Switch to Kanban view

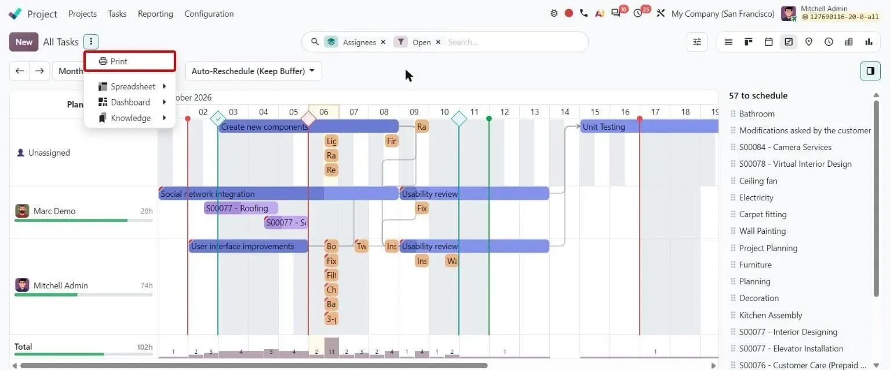749,42
